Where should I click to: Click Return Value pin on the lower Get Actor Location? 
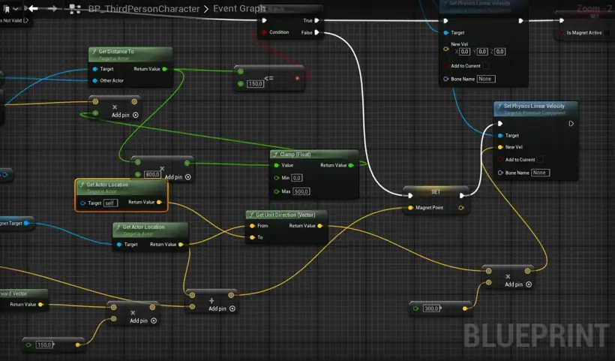181,245
